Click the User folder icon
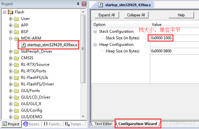This screenshot has height=129, width=199. [16, 19]
